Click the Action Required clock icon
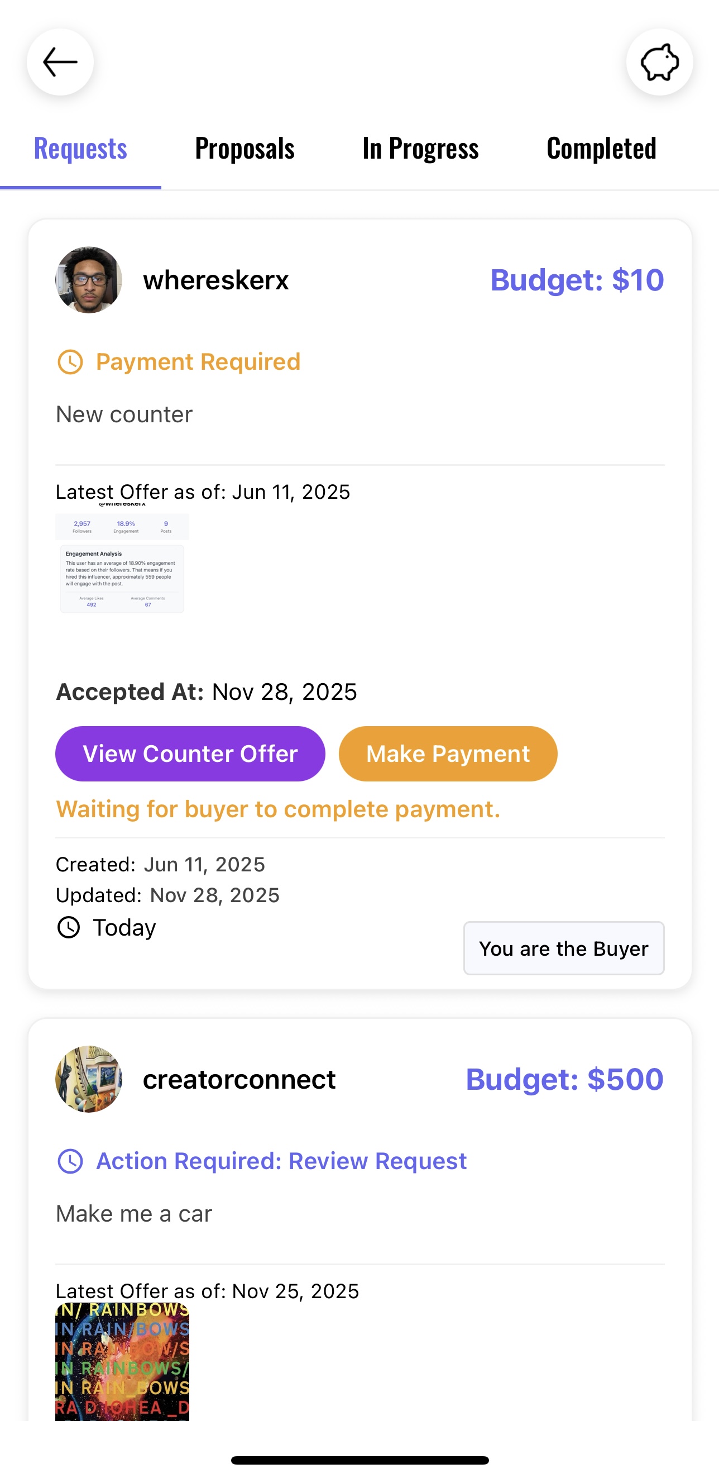 click(70, 1161)
